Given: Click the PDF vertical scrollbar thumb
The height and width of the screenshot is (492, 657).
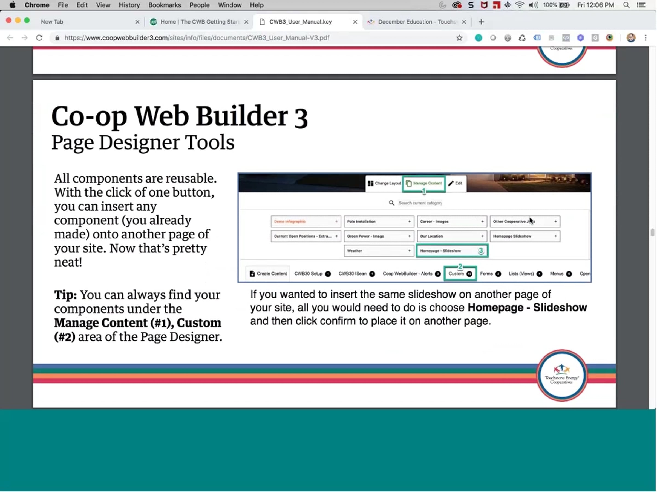Looking at the screenshot, I should point(652,232).
